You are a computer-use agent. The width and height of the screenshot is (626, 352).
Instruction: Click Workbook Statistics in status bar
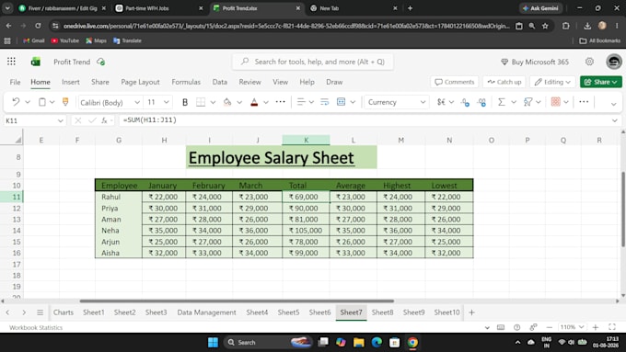tap(36, 327)
